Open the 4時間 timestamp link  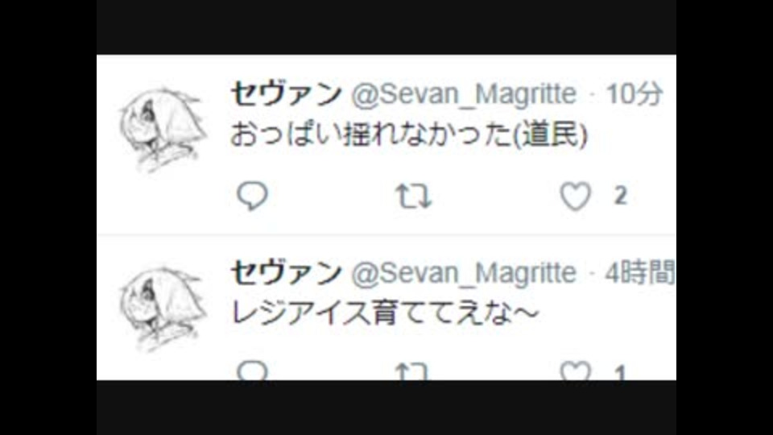tap(640, 272)
